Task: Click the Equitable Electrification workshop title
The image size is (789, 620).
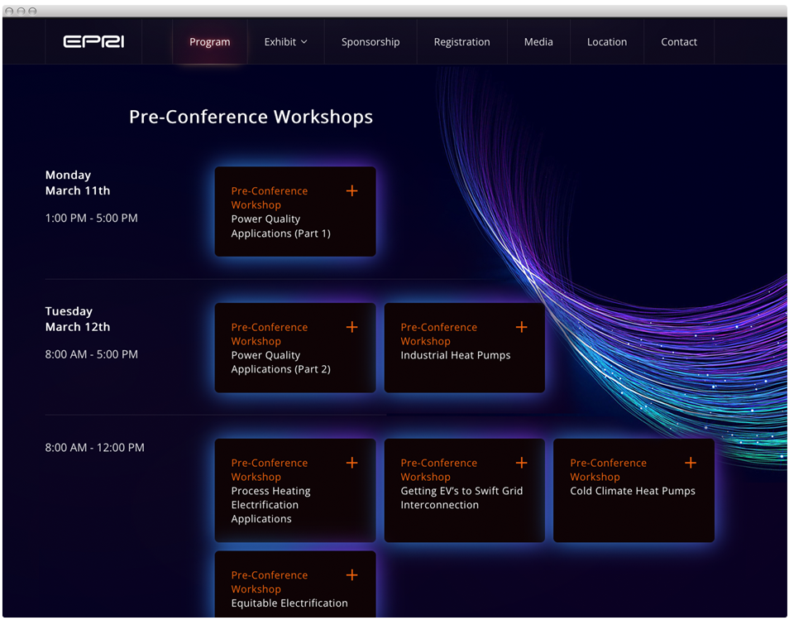Action: click(x=289, y=603)
